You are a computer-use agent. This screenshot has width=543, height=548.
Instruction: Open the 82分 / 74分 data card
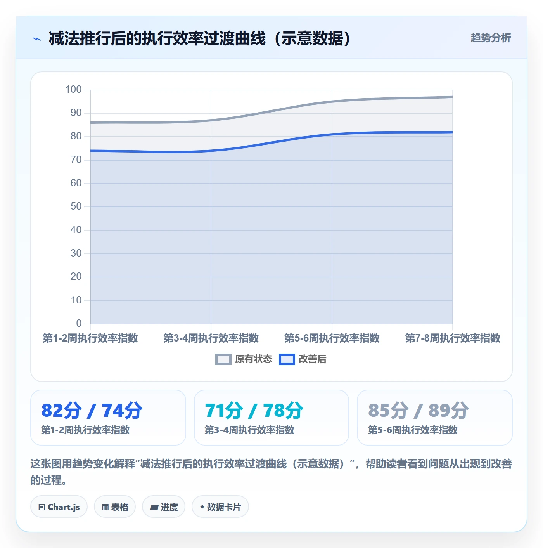pos(108,418)
